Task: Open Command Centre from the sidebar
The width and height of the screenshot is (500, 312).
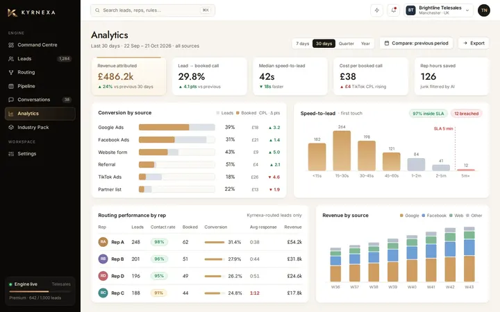Action: [40, 45]
